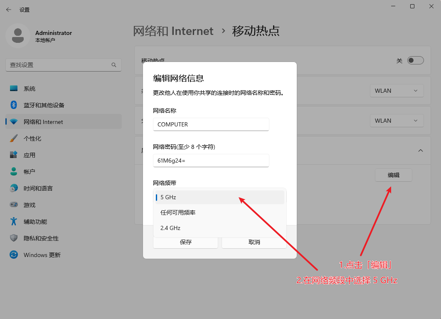This screenshot has width=441, height=319.
Task: Open the second WLAN dropdown
Action: click(x=397, y=121)
